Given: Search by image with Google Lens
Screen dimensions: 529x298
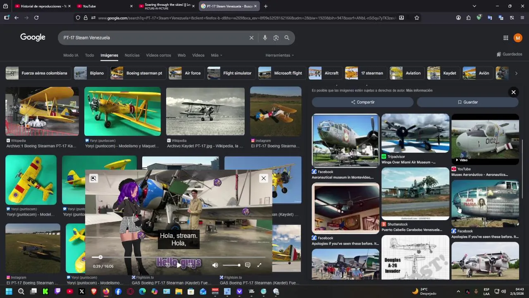Looking at the screenshot, I should (276, 38).
